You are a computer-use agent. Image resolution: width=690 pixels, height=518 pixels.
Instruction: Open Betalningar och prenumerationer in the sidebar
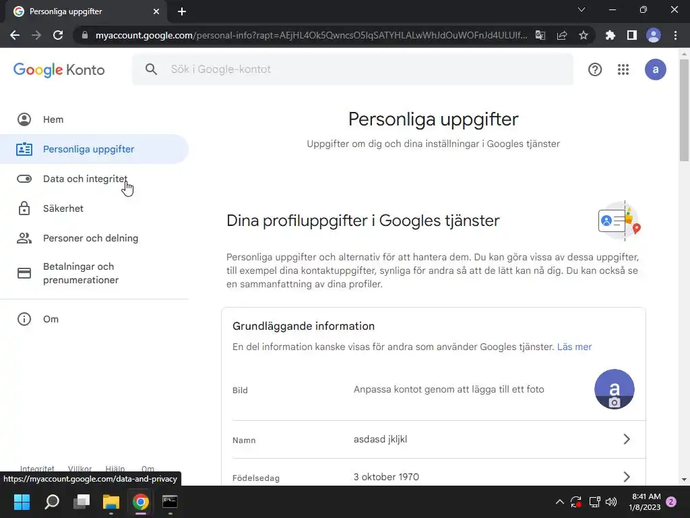pos(94,273)
